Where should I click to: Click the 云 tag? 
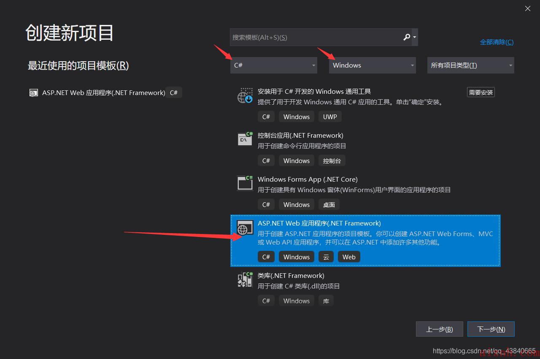pyautogui.click(x=326, y=257)
